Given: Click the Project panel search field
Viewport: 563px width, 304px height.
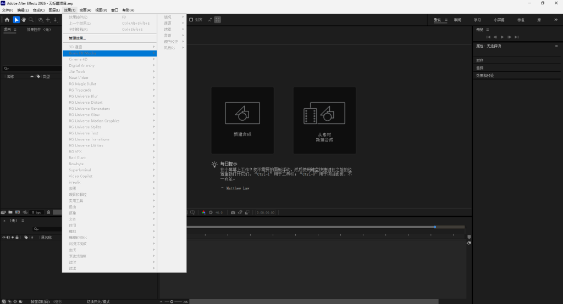Looking at the screenshot, I should (x=32, y=69).
